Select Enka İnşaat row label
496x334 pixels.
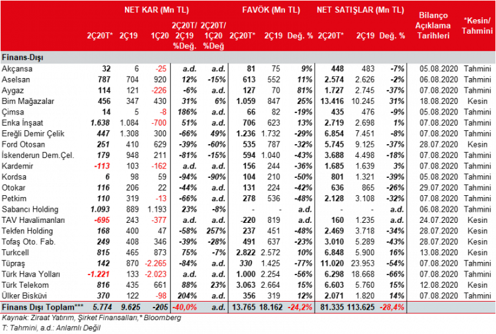pyautogui.click(x=22, y=123)
